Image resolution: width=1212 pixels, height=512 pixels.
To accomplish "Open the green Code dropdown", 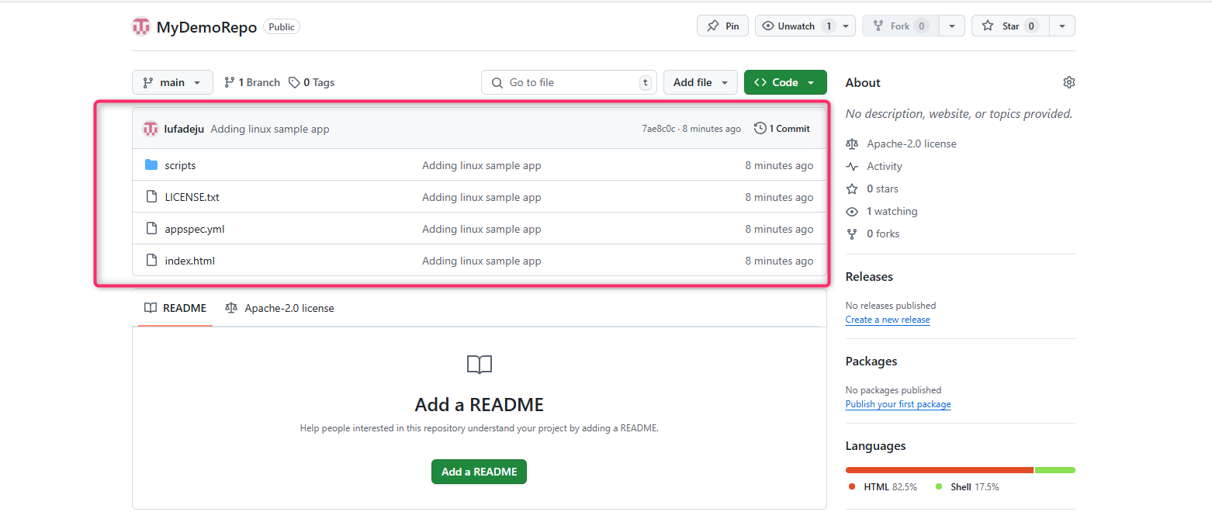I will 785,82.
